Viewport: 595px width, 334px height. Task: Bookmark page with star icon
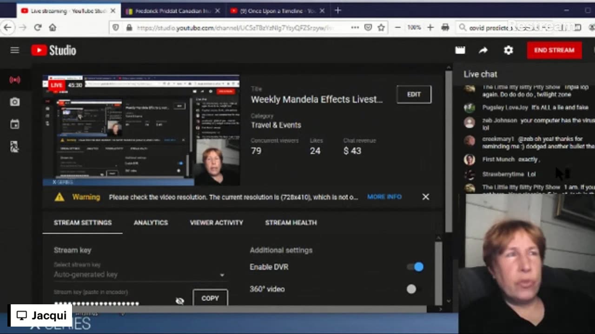381,27
